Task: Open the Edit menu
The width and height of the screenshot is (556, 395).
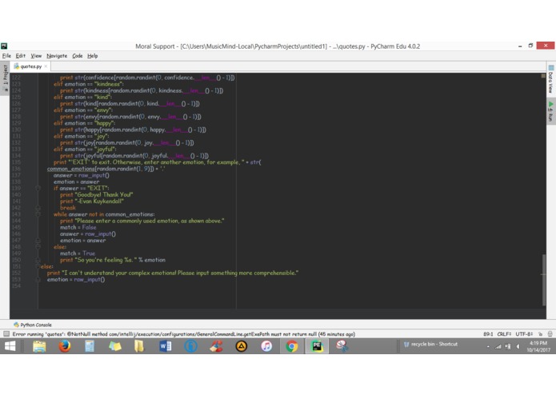Action: point(21,56)
